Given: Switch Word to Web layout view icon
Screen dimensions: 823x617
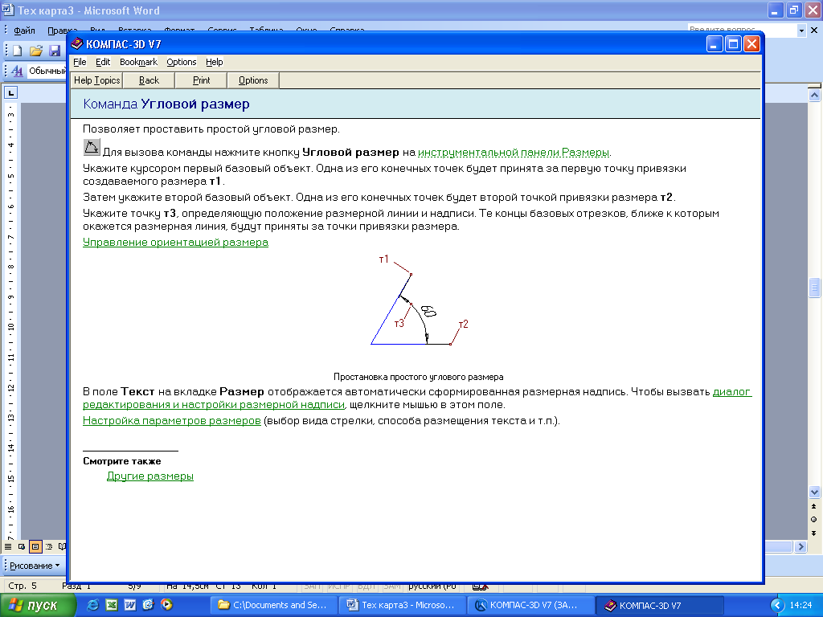Looking at the screenshot, I should pyautogui.click(x=22, y=546).
